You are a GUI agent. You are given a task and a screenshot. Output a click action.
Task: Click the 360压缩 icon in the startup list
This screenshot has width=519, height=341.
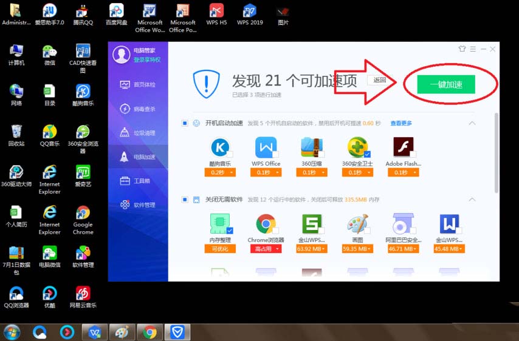tap(312, 147)
